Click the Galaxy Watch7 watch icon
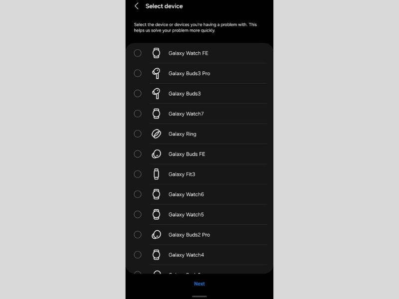The image size is (399, 299). pos(156,114)
